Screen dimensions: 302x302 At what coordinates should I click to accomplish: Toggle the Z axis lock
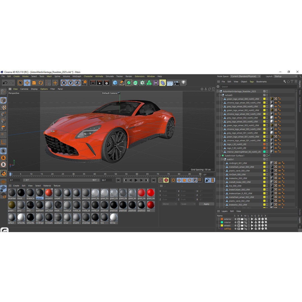(77, 83)
